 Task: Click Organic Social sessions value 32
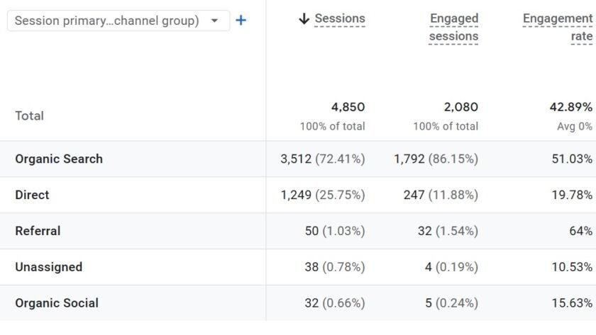311,303
